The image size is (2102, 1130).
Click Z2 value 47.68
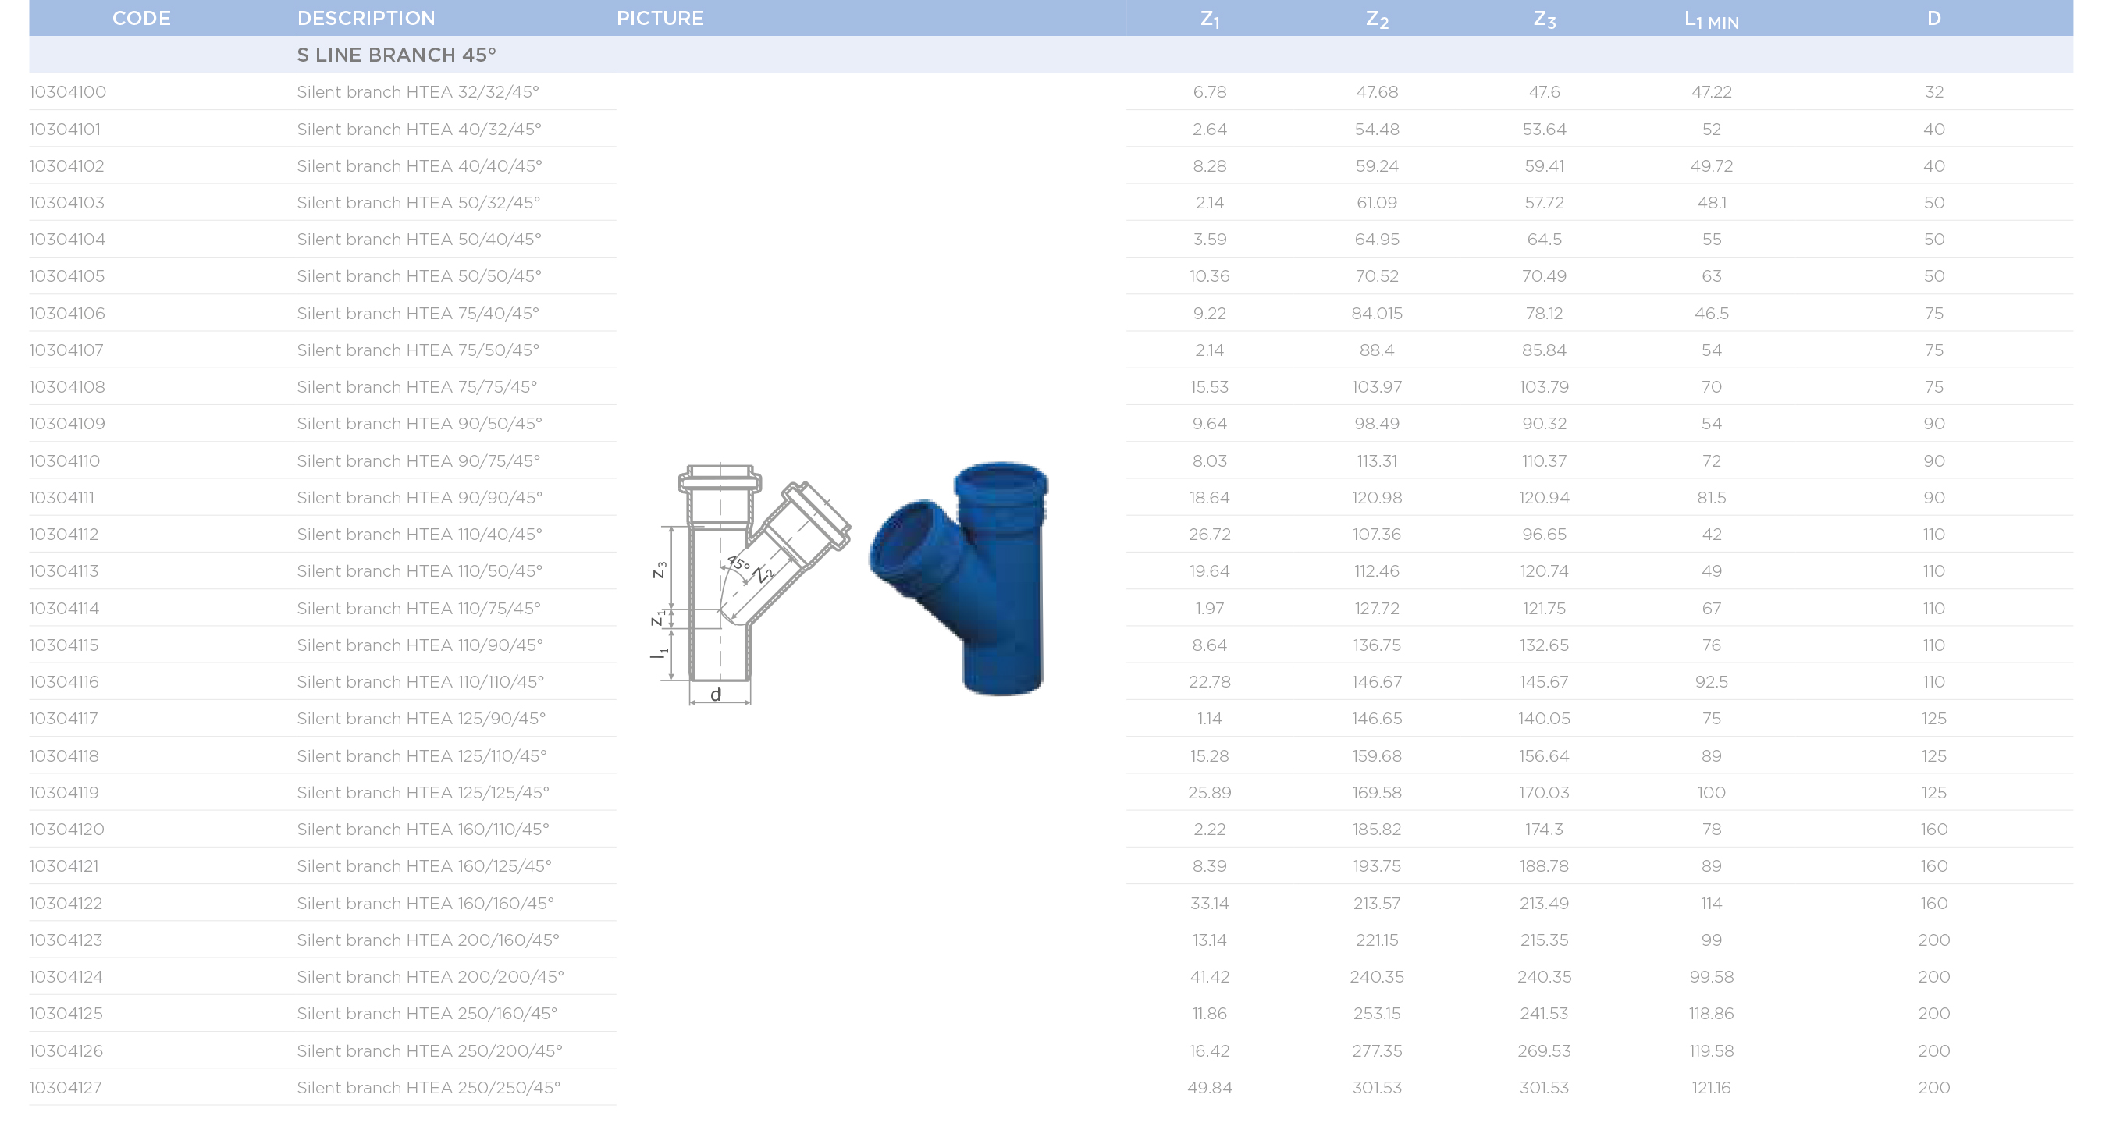[x=1377, y=91]
